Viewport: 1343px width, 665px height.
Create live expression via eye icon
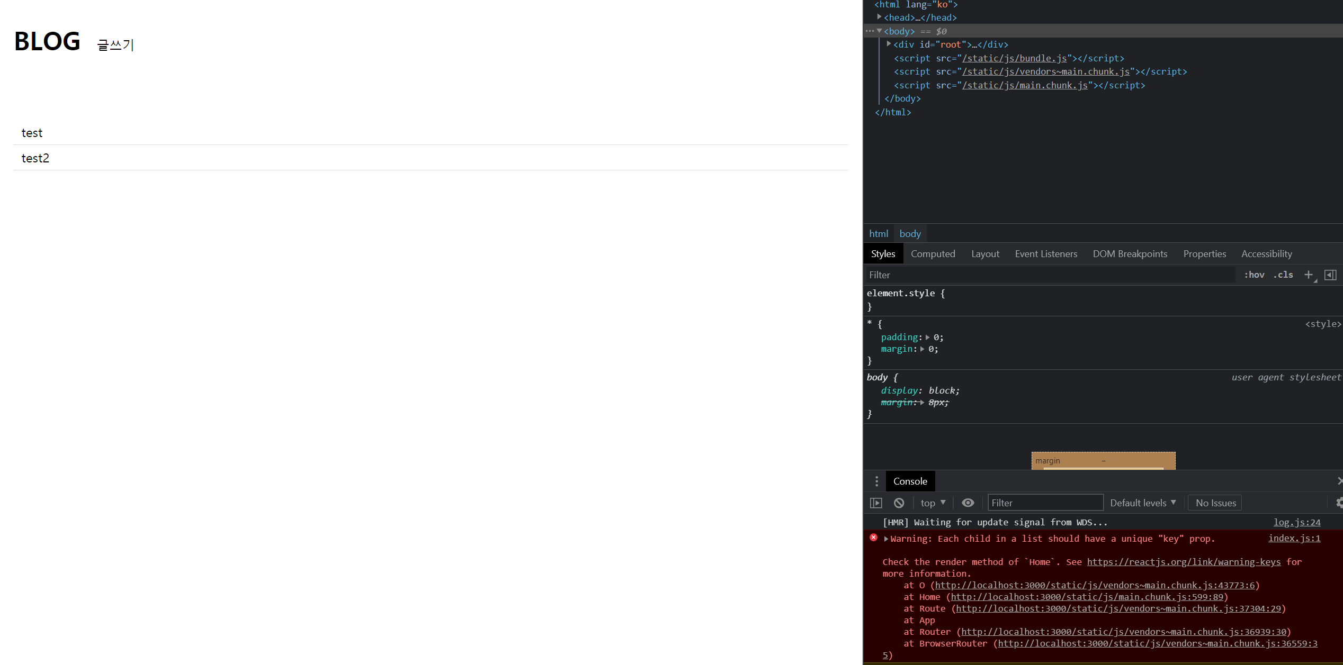coord(968,503)
